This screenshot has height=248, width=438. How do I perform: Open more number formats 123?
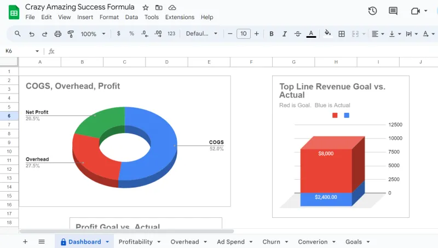tap(171, 33)
